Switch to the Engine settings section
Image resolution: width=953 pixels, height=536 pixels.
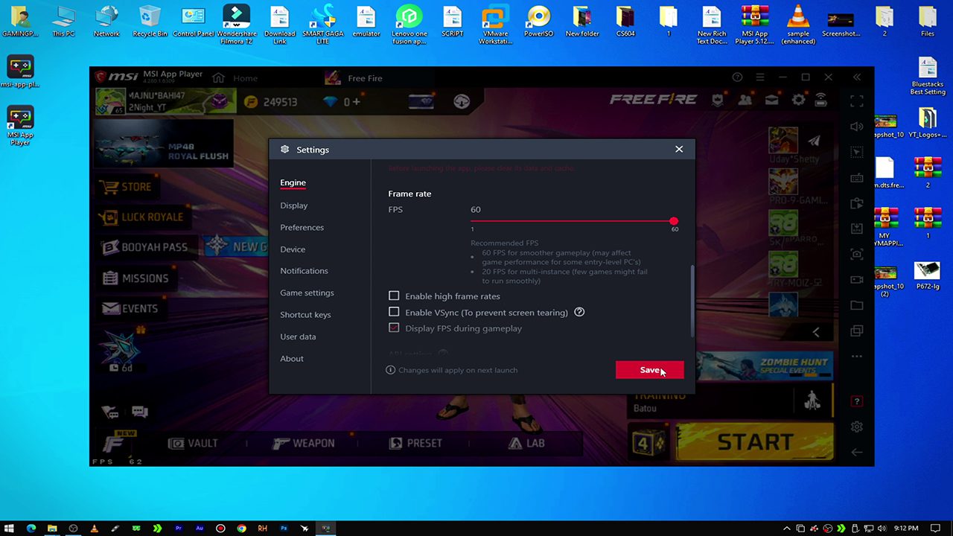click(293, 182)
